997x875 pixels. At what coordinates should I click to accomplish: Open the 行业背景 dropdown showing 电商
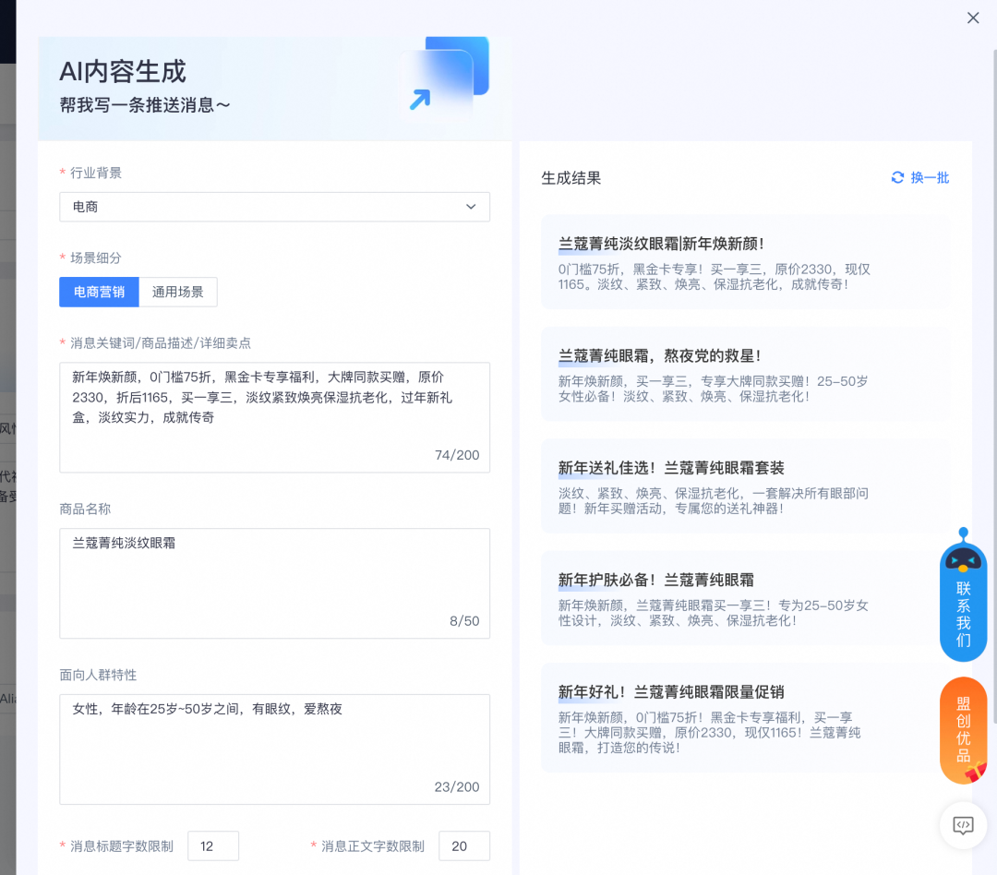tap(275, 207)
